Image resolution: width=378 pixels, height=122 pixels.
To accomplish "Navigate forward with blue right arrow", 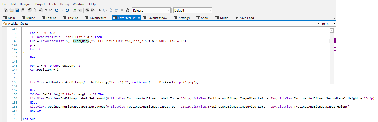I will point(67,11).
